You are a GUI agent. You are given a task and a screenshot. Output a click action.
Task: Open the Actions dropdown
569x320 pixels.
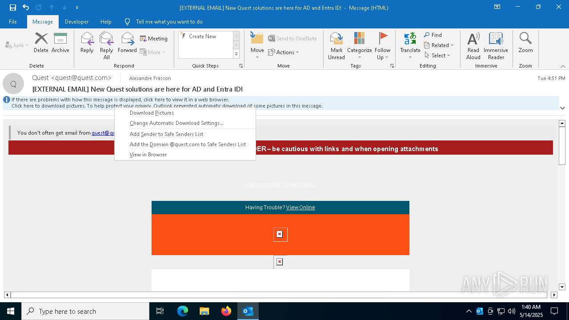284,52
